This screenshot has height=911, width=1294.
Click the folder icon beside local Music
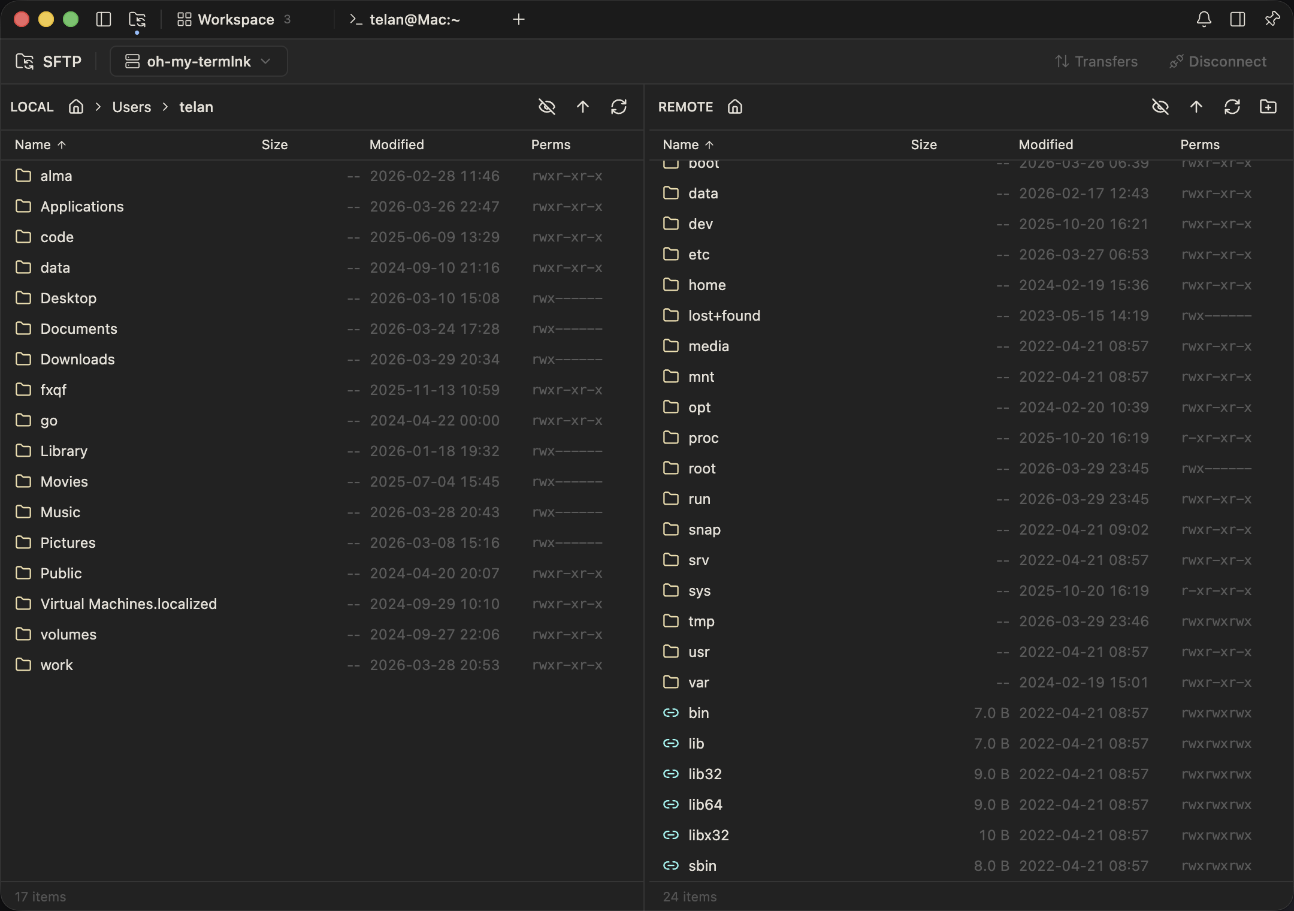pos(23,511)
